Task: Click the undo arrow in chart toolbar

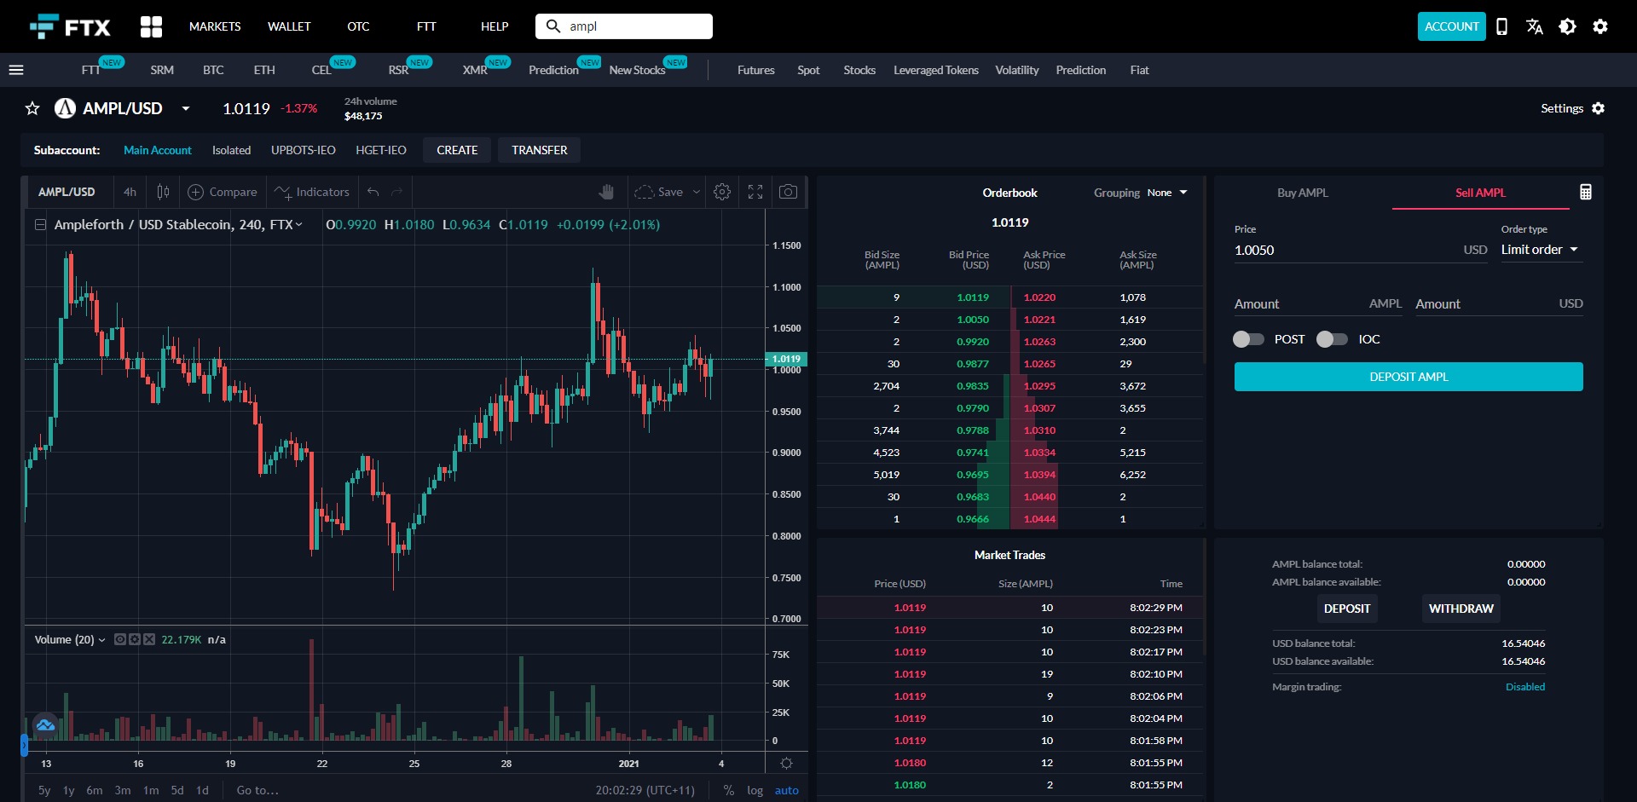Action: coord(373,192)
